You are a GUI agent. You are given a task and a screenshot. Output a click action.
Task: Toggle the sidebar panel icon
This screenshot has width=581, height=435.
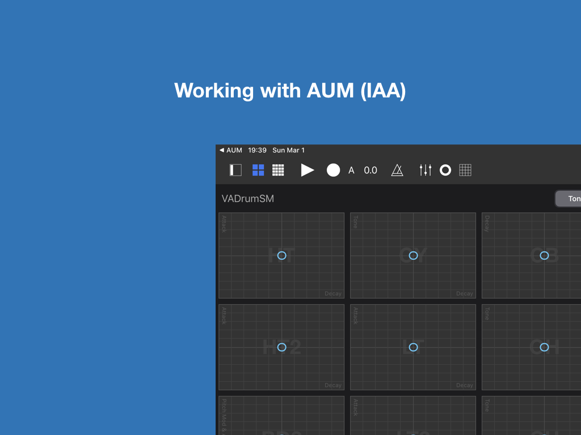(235, 170)
